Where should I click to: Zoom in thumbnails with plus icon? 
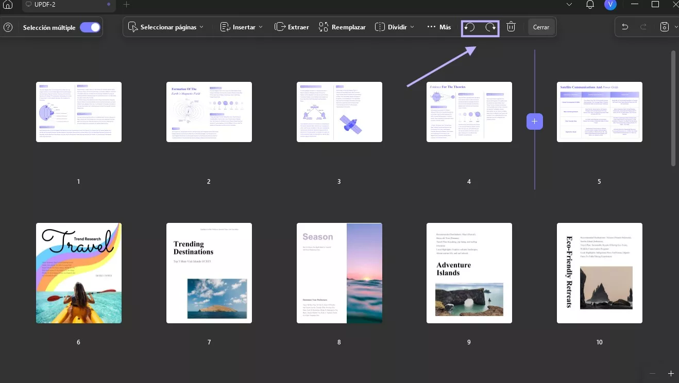pyautogui.click(x=671, y=373)
